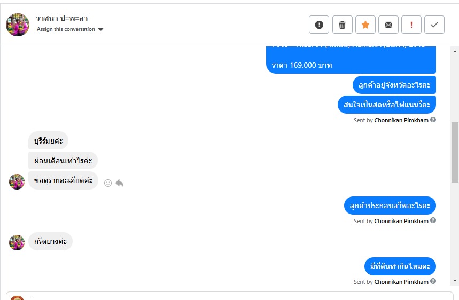459x300 pixels.
Task: Click help icon under ลูกค้าประกอบอาชีพอะไรคะ message
Action: pyautogui.click(x=433, y=220)
